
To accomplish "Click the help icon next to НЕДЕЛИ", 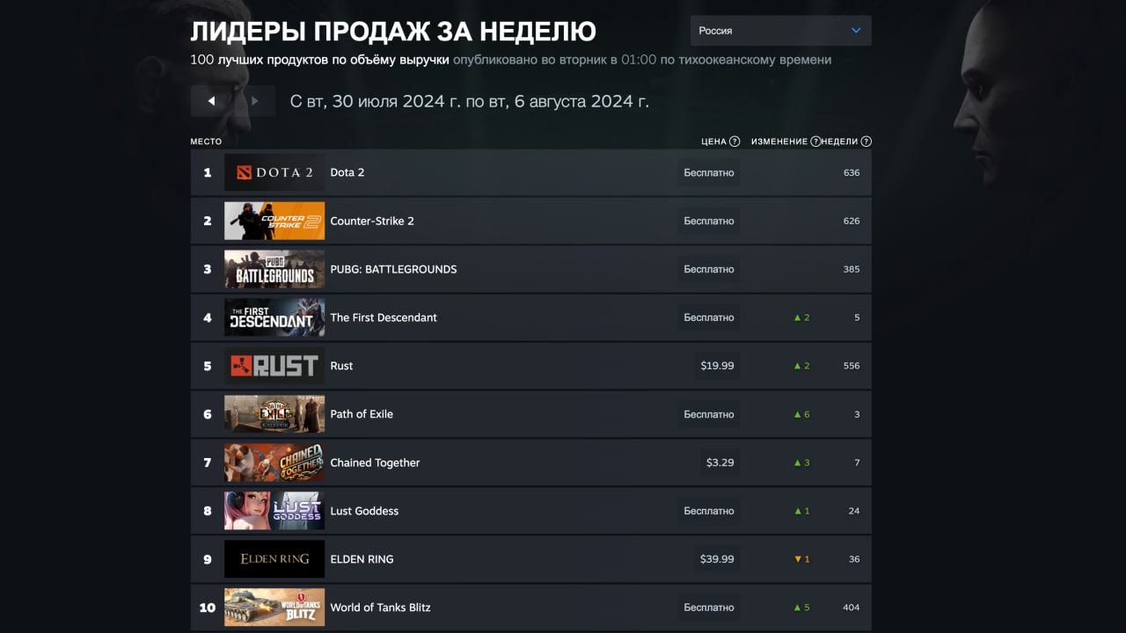I will [866, 142].
